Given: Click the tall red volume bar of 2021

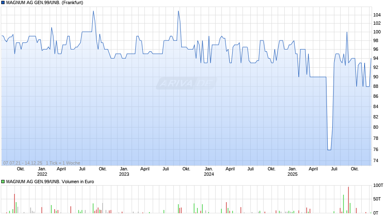Looking at the screenshot, I should tap(14, 203).
